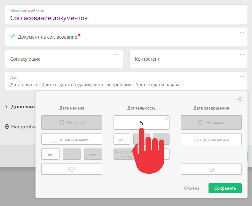
Task: Click the от даты создания offset field
Action: click(x=72, y=139)
